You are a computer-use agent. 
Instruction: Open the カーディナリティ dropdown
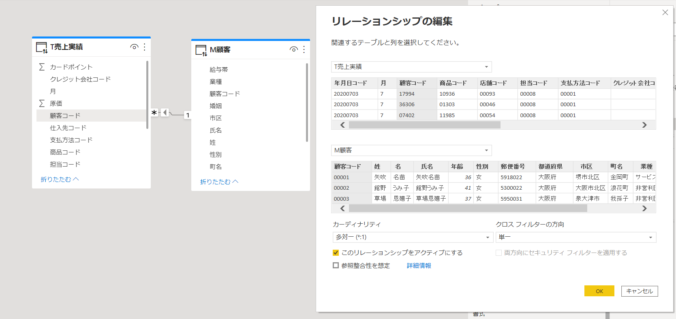(413, 237)
